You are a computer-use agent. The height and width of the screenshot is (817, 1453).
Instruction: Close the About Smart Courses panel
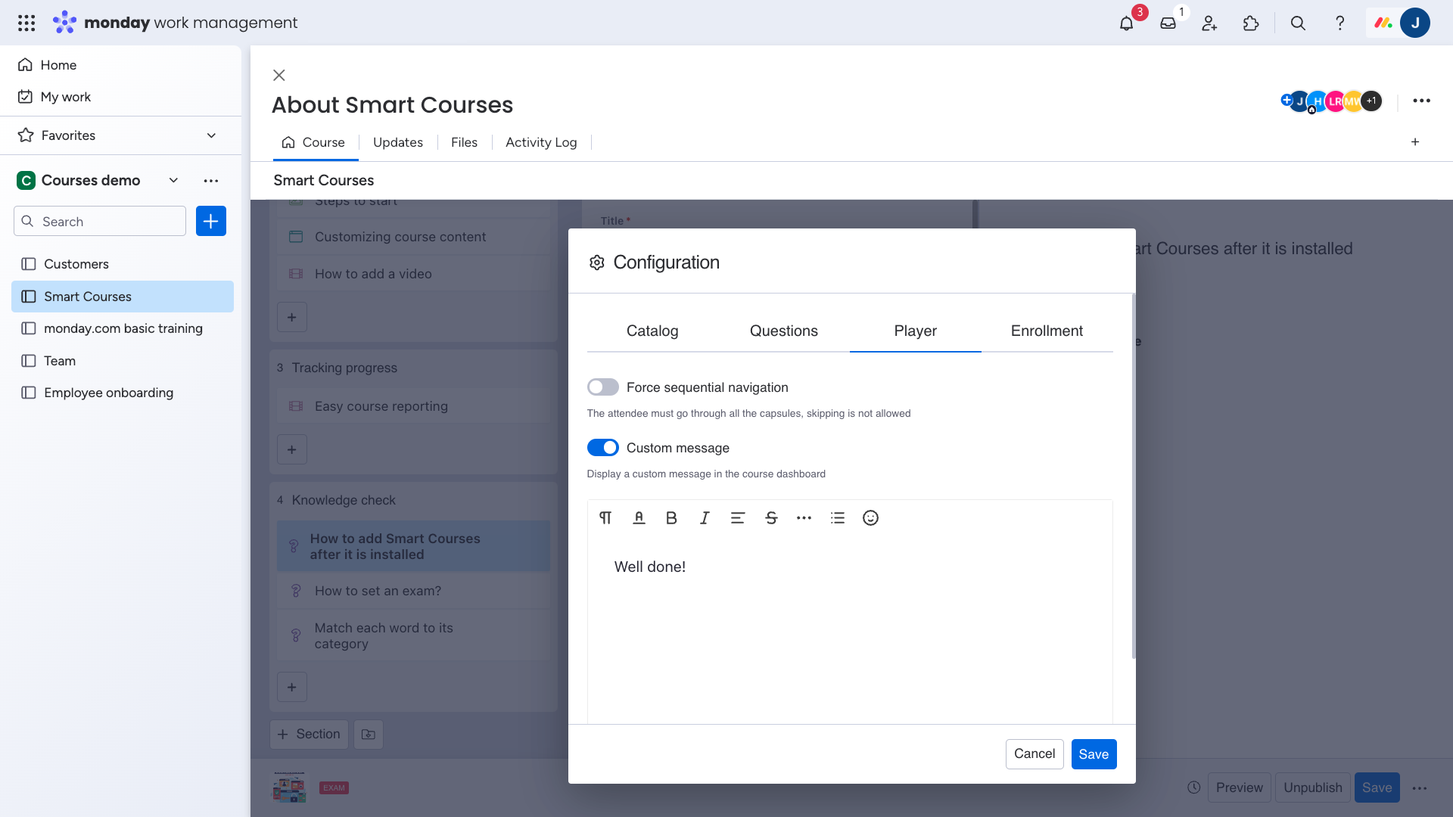click(x=279, y=75)
